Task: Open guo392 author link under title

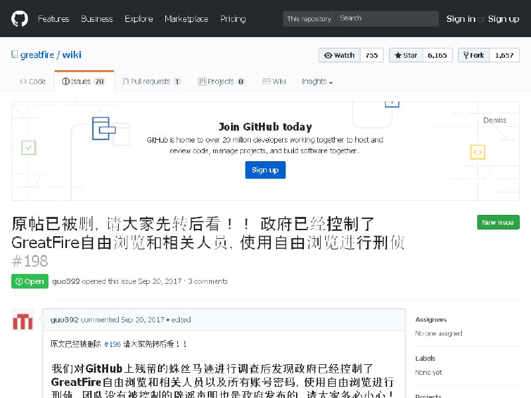Action: click(66, 281)
